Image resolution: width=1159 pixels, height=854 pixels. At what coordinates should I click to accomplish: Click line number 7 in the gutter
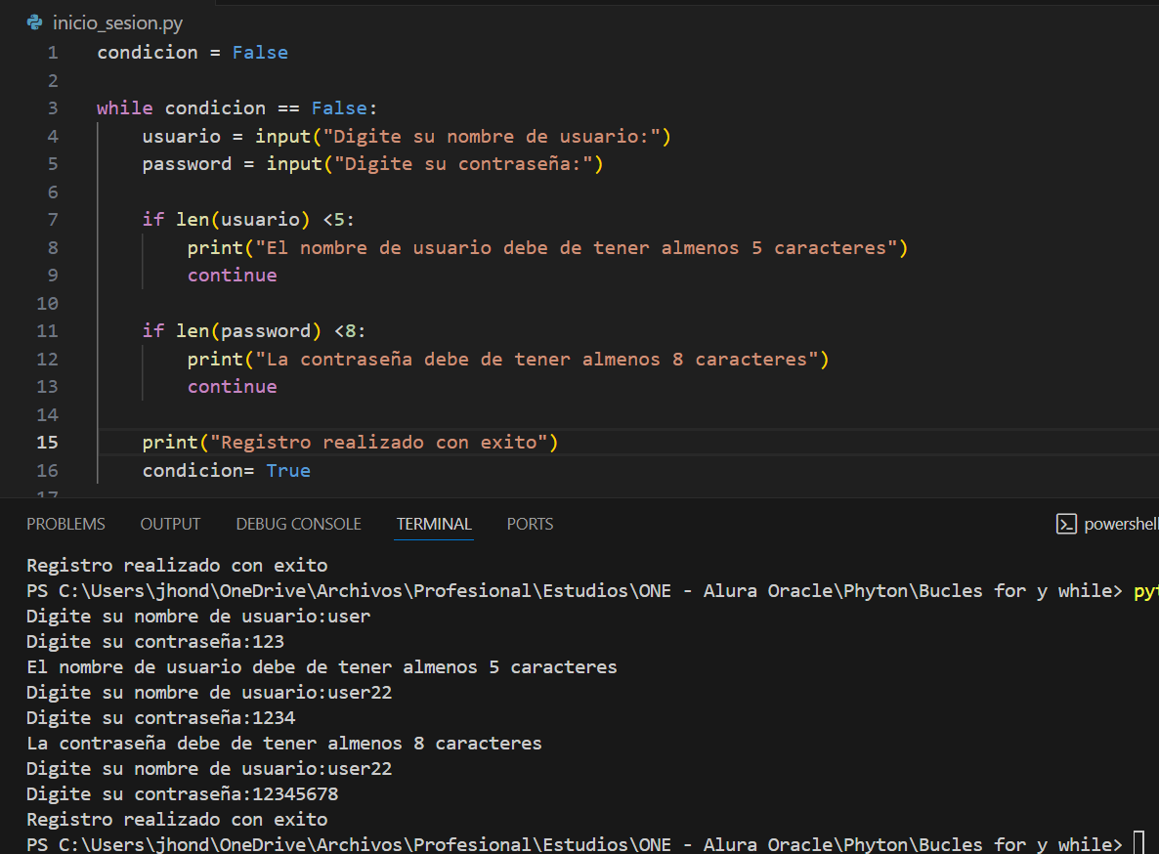(52, 220)
